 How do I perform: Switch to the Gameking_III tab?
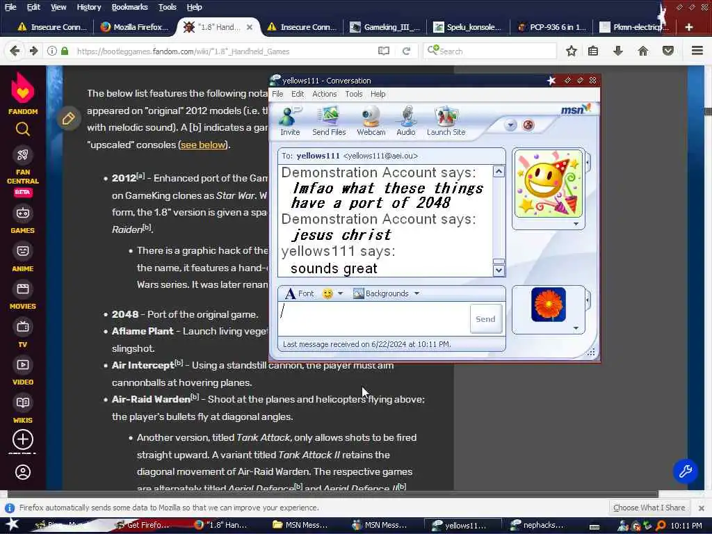[385, 27]
